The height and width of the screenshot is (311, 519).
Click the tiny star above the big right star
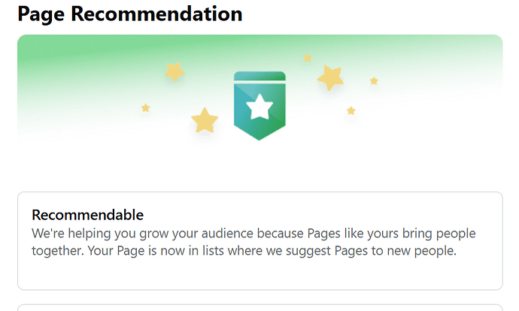pos(308,58)
